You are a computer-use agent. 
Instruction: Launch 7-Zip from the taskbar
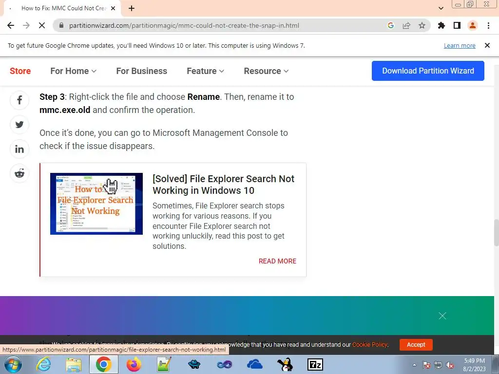point(315,364)
